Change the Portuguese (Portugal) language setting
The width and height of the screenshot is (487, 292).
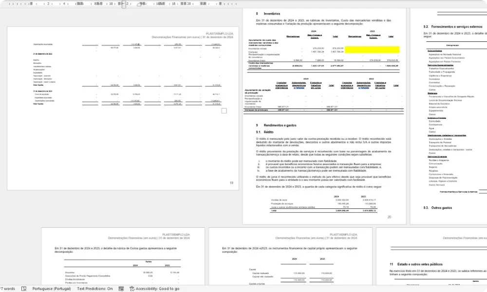[x=52, y=289]
